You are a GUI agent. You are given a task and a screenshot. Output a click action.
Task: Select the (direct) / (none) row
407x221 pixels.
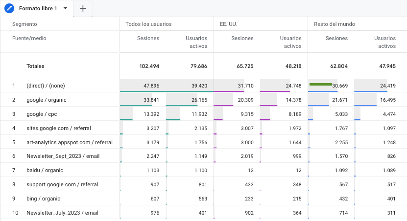(x=46, y=86)
